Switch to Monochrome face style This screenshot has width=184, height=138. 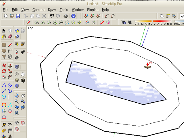click(x=17, y=86)
